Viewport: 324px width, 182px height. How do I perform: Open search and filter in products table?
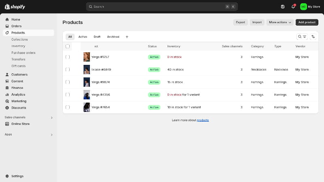(x=302, y=36)
